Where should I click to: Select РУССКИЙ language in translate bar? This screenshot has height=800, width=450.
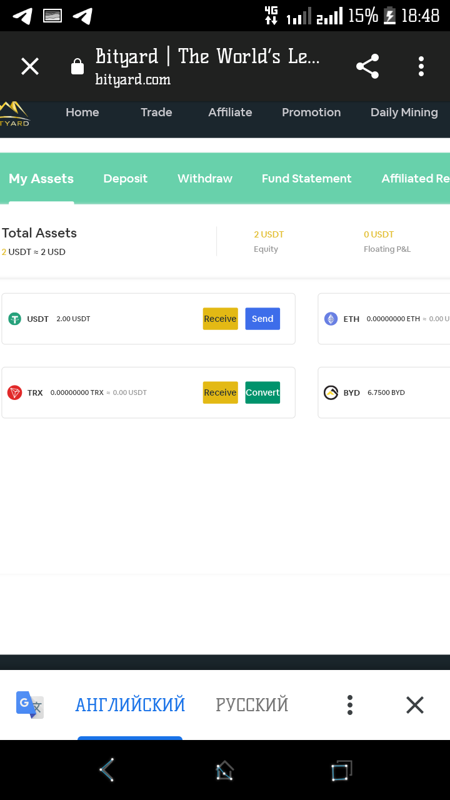[252, 705]
